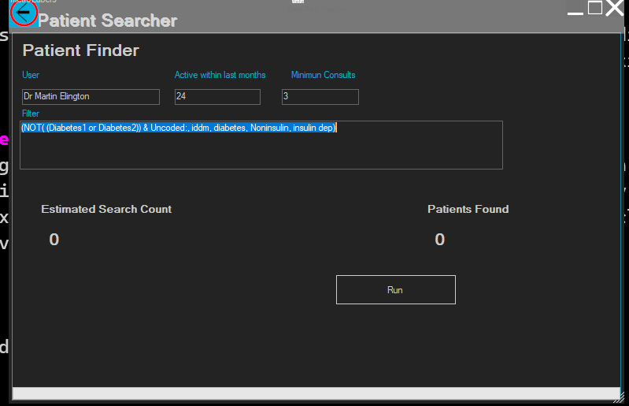Image resolution: width=629 pixels, height=406 pixels.
Task: Click inside the Filter text area
Action: tap(261, 145)
